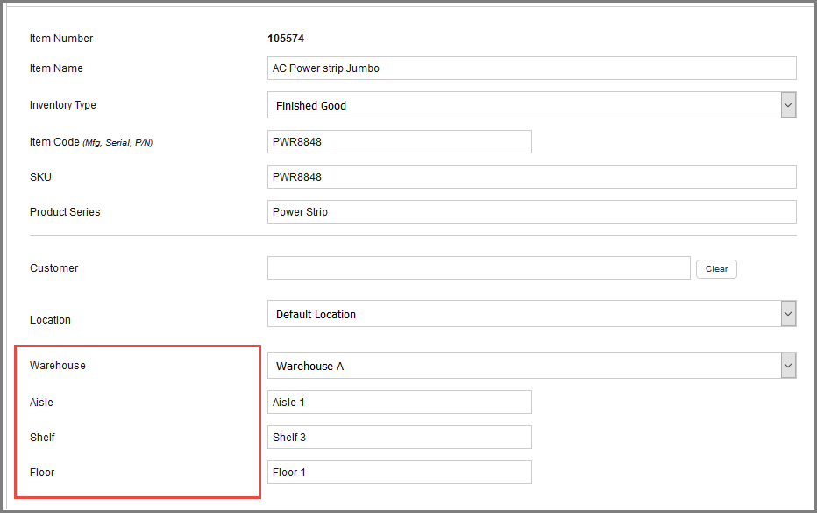Click the Item Code label
The width and height of the screenshot is (817, 513).
(x=90, y=142)
